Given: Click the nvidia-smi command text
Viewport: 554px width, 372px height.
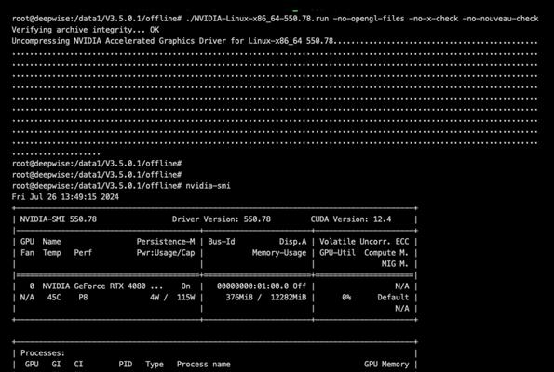Looking at the screenshot, I should click(x=209, y=186).
